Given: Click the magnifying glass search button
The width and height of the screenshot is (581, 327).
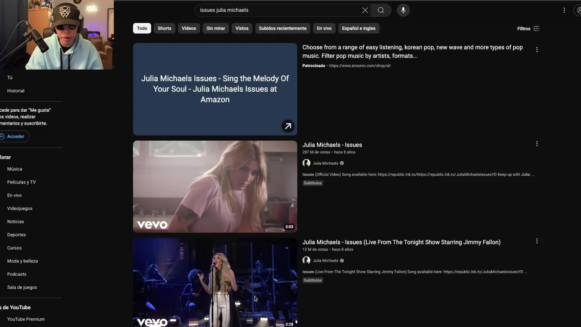Looking at the screenshot, I should pyautogui.click(x=381, y=10).
